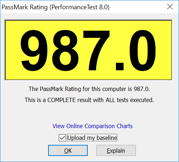This screenshot has width=179, height=162.
Task: Open View Online Comparison Charts link
Action: click(92, 126)
